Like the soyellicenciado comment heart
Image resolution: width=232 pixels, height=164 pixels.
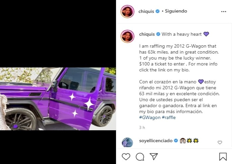[x=220, y=143]
